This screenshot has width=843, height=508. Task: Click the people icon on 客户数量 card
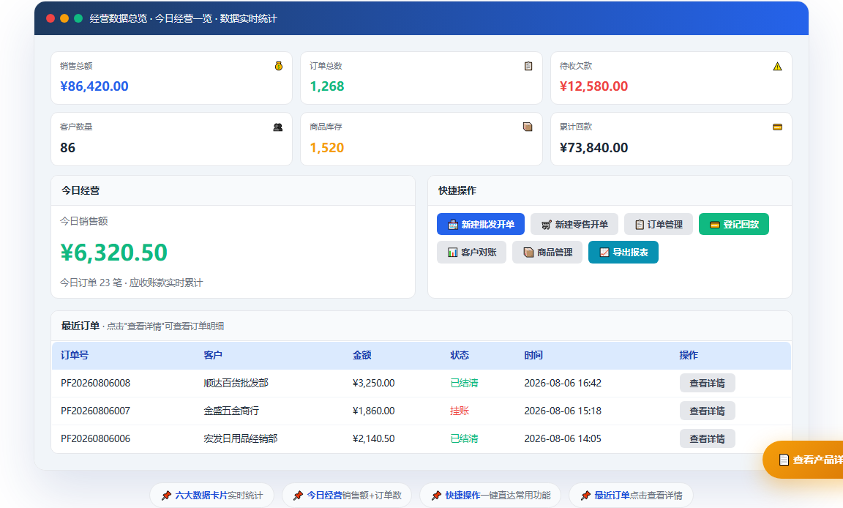[278, 127]
